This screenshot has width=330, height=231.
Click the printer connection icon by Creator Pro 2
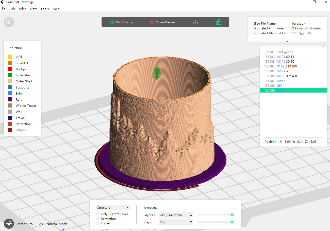(9, 224)
